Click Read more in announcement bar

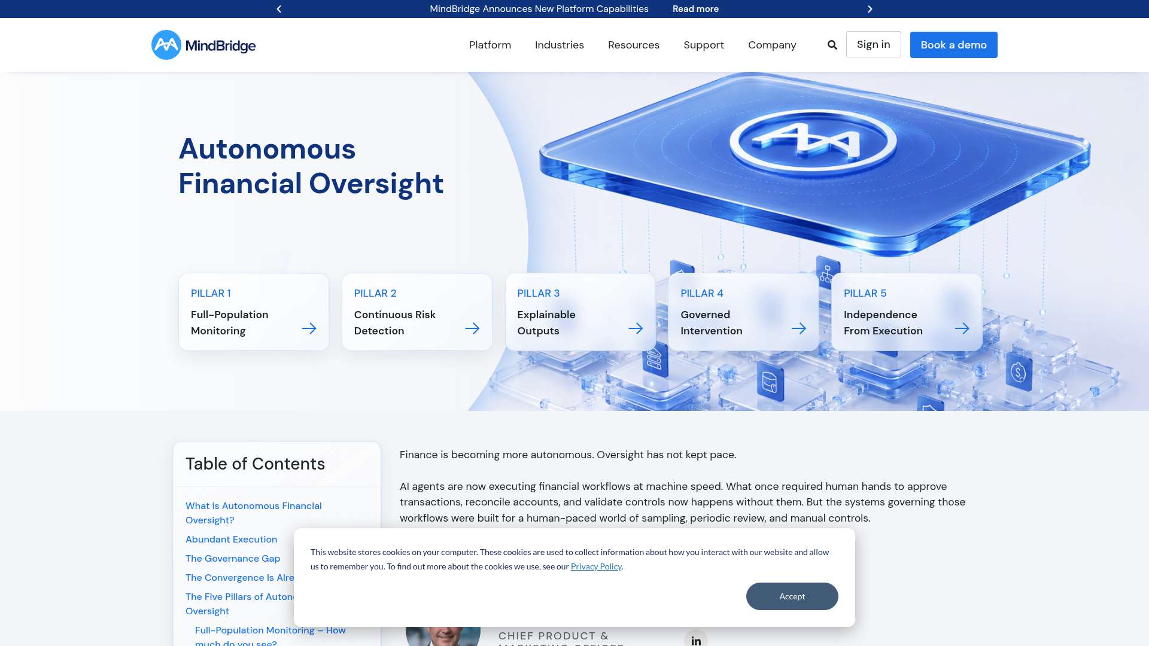[x=695, y=9]
